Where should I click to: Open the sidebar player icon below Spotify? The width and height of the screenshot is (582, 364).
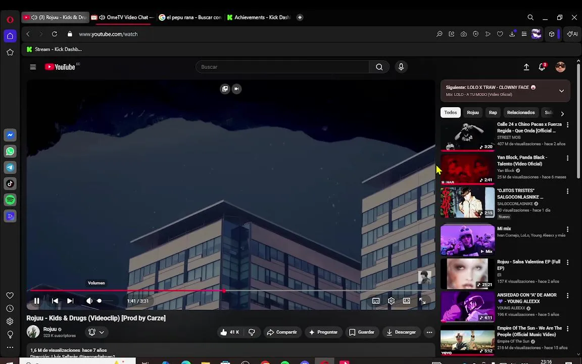click(10, 216)
